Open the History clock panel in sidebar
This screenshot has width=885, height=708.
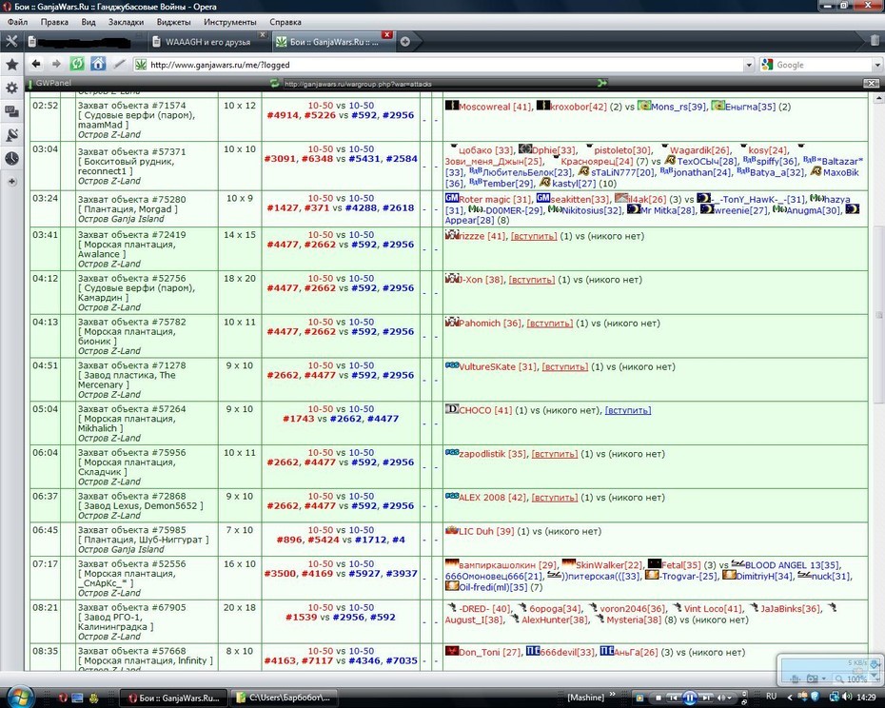(x=11, y=159)
